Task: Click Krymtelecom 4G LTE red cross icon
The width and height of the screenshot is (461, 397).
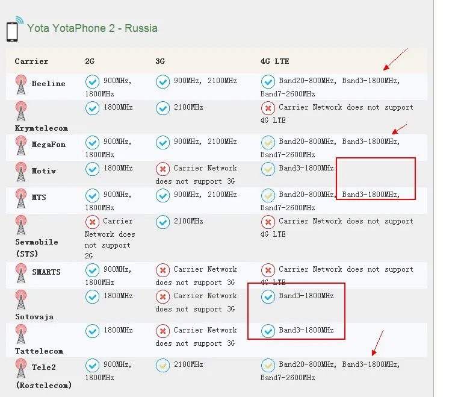Action: coord(268,108)
